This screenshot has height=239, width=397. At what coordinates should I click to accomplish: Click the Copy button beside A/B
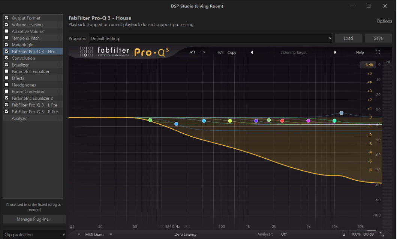pyautogui.click(x=232, y=52)
